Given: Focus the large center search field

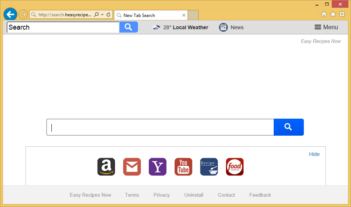Looking at the screenshot, I should tap(160, 127).
